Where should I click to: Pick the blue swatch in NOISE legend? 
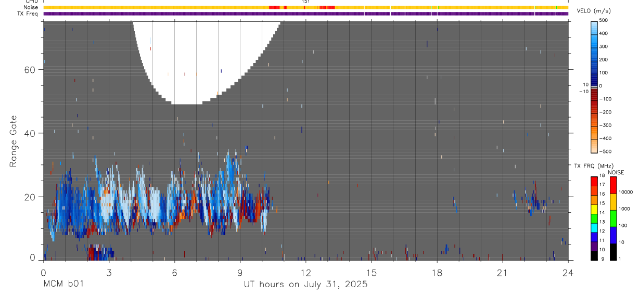click(x=612, y=235)
